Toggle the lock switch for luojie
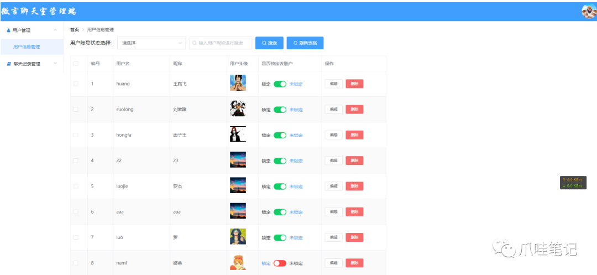Image resolution: width=597 pixels, height=275 pixels. [280, 186]
